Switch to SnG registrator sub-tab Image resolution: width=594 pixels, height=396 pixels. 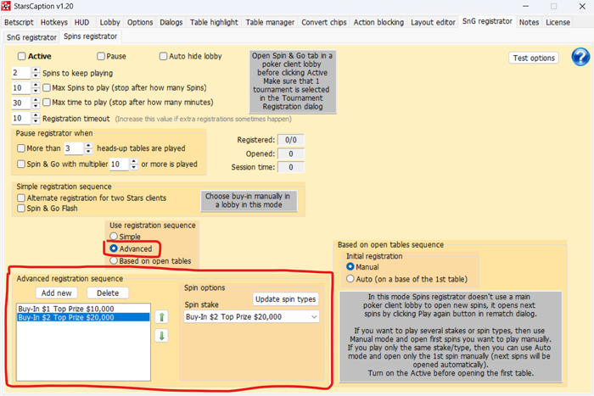click(x=32, y=37)
